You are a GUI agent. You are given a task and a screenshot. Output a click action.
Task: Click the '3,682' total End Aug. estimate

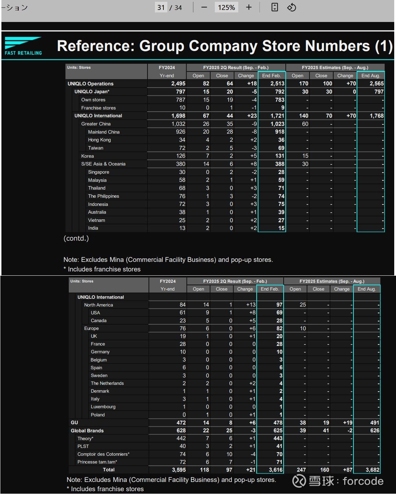click(372, 470)
